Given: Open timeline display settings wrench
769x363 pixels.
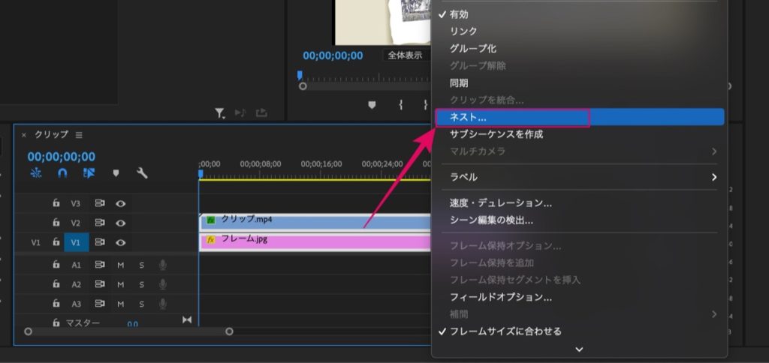Looking at the screenshot, I should tap(142, 173).
